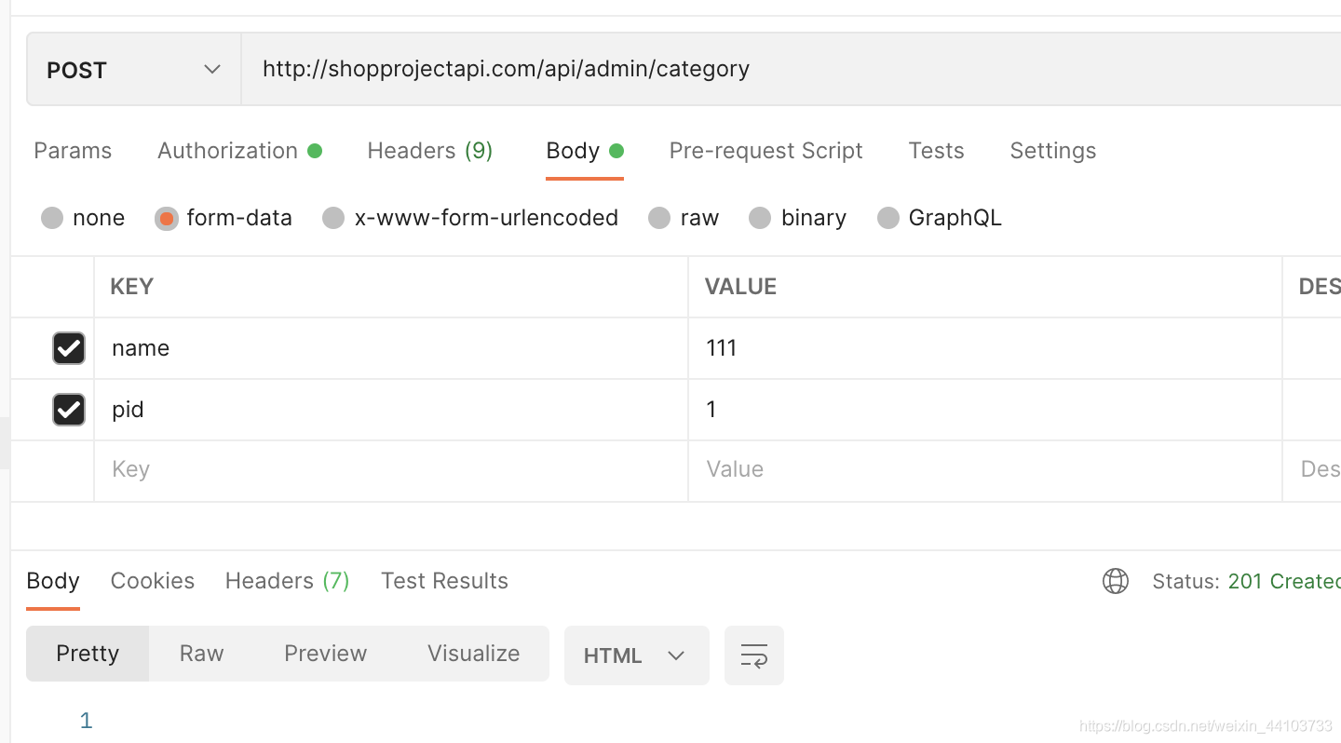Click the network globe icon

pos(1116,581)
